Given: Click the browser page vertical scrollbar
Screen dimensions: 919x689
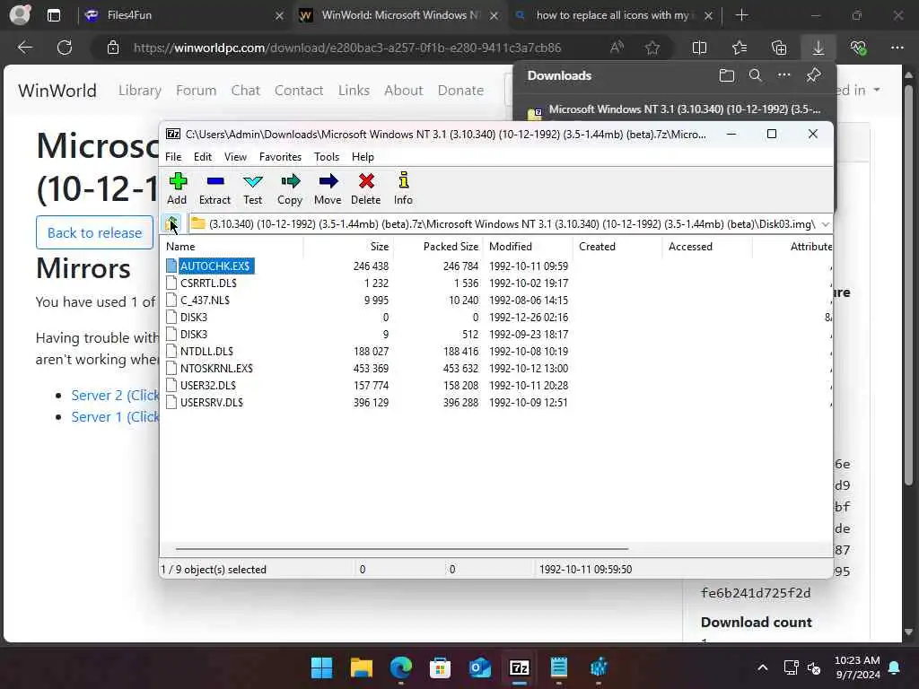Looking at the screenshot, I should tap(908, 285).
